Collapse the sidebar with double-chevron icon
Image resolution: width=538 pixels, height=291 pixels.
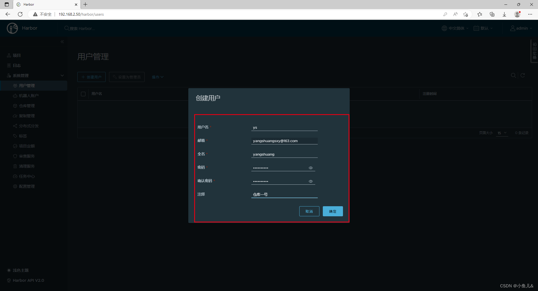62,42
